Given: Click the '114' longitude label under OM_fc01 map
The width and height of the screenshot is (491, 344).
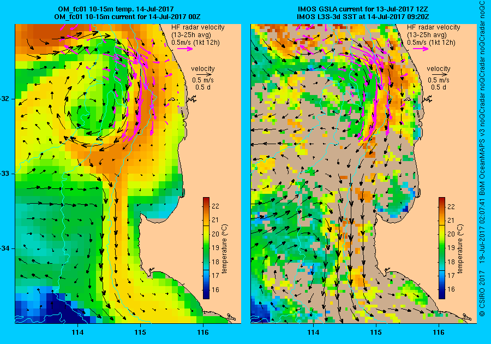Looking at the screenshot, I should tap(77, 333).
